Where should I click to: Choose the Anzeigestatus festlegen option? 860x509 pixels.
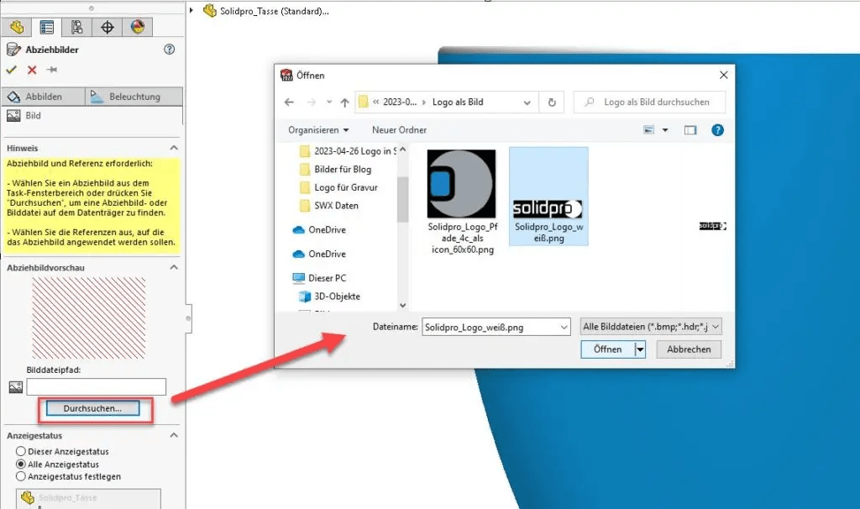pyautogui.click(x=21, y=476)
